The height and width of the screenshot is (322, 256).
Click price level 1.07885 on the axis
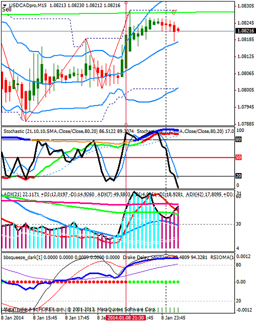point(246,124)
